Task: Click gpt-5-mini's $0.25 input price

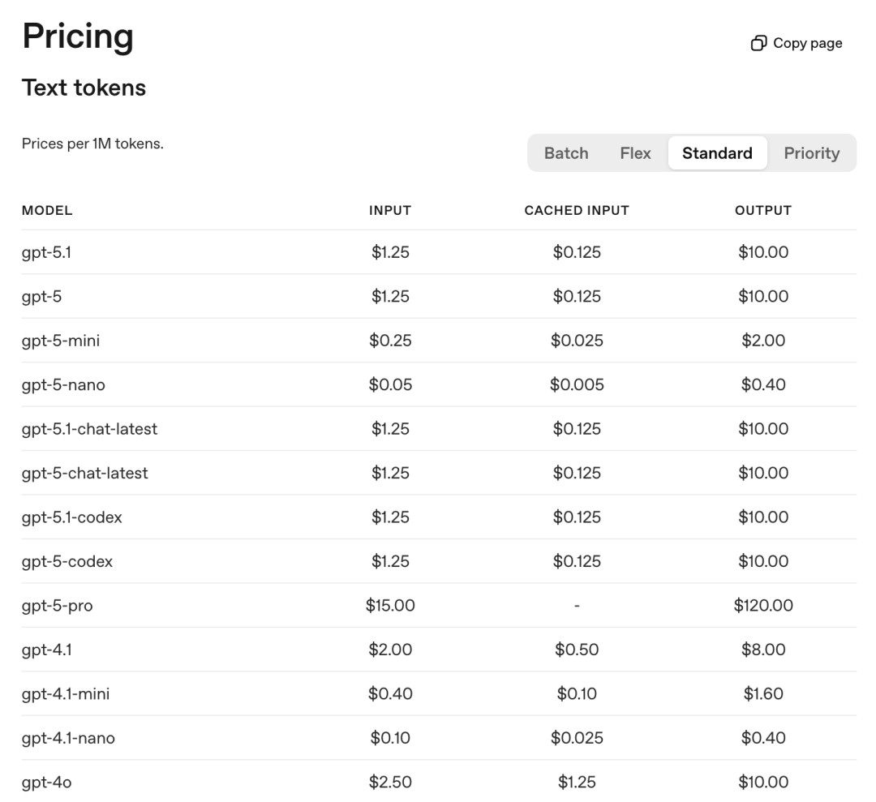Action: click(x=390, y=341)
